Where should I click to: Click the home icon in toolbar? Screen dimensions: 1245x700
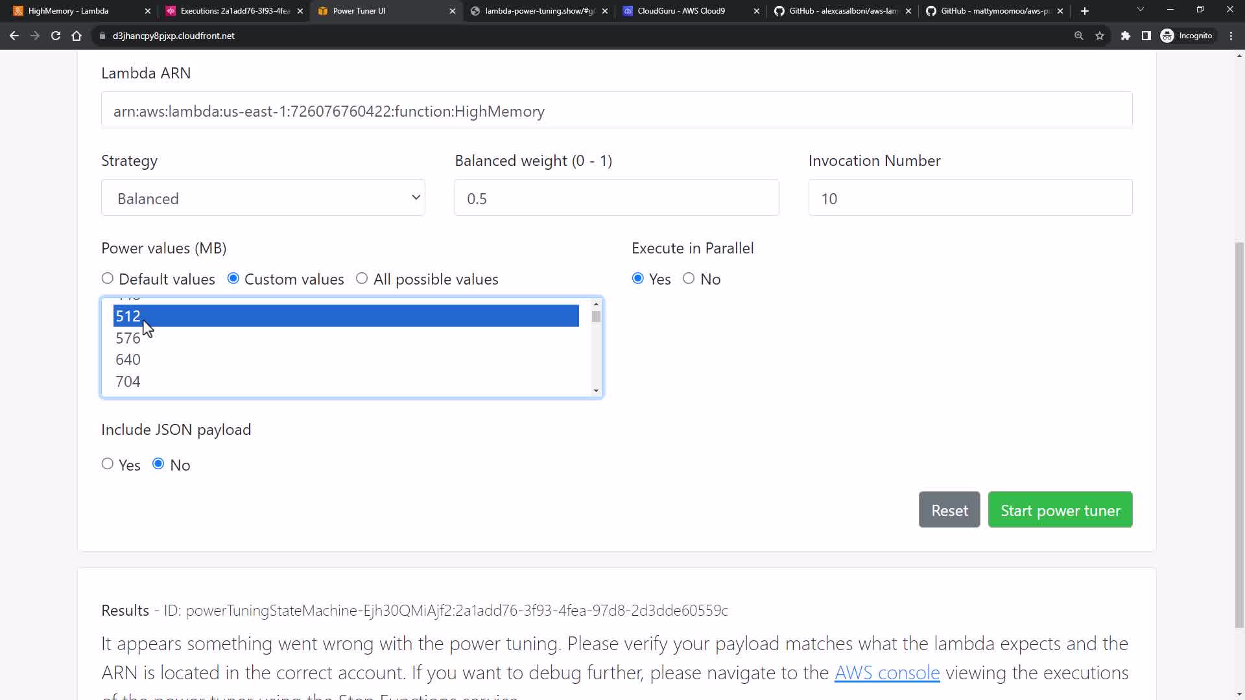click(77, 36)
